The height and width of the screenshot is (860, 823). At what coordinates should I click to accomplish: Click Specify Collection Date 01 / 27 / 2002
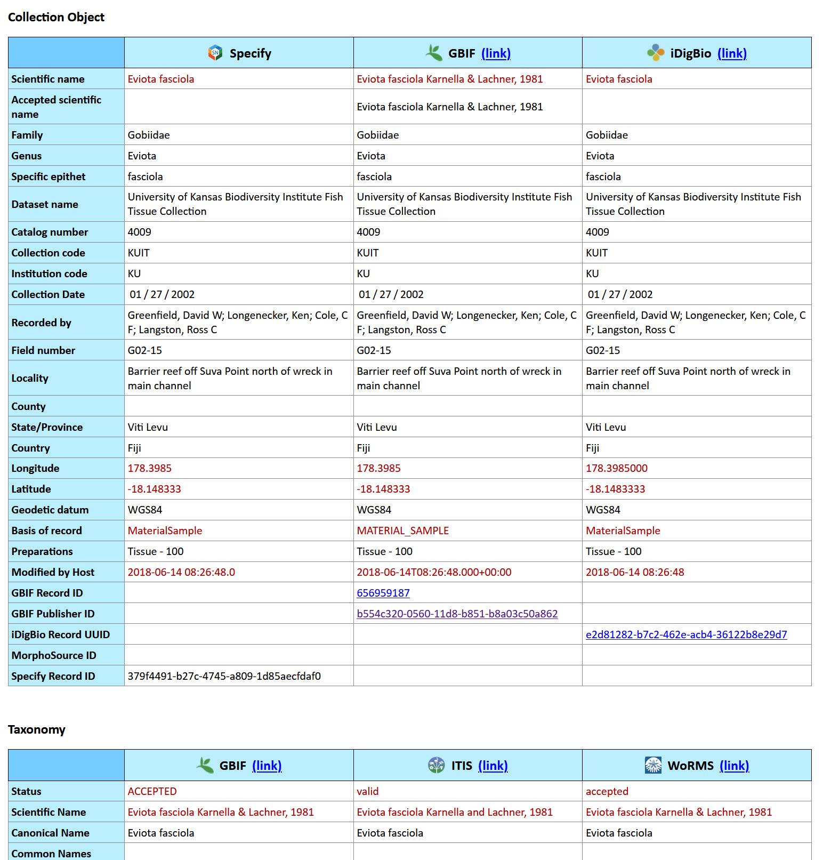(x=162, y=294)
